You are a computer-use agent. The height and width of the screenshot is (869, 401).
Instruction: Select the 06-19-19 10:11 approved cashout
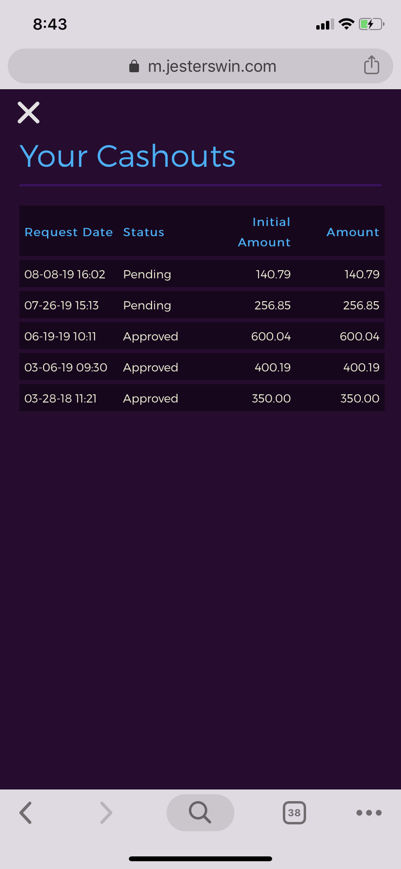[201, 337]
